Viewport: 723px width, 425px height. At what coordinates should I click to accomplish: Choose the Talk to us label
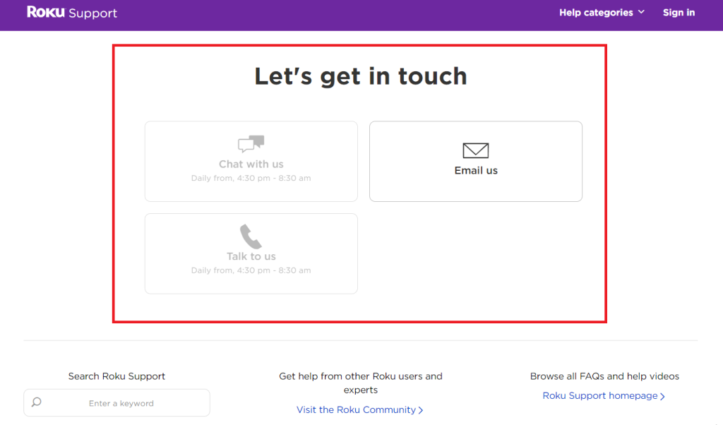[x=251, y=256]
